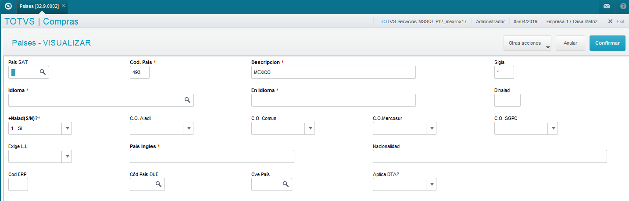The height and width of the screenshot is (201, 629).
Task: Click the Nacionalidad input field
Action: point(490,156)
